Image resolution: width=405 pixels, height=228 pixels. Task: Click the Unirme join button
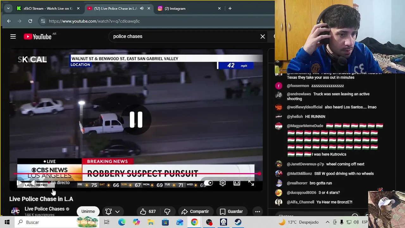click(x=88, y=211)
